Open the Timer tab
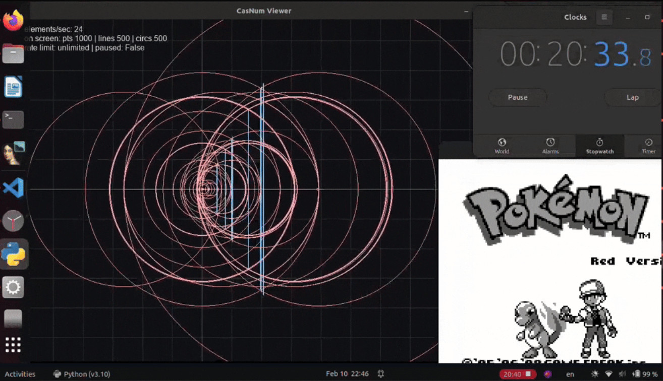 [648, 146]
